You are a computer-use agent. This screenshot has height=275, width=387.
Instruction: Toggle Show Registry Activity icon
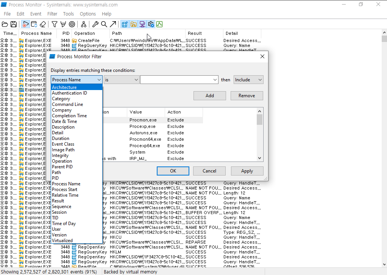(x=125, y=24)
